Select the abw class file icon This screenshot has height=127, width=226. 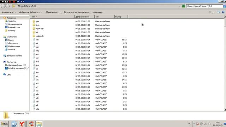(34, 65)
